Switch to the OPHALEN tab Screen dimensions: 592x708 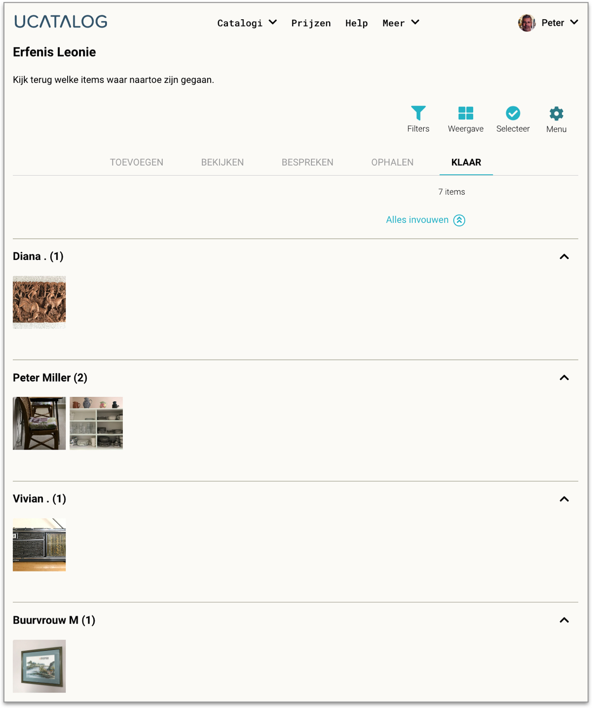pyautogui.click(x=392, y=162)
